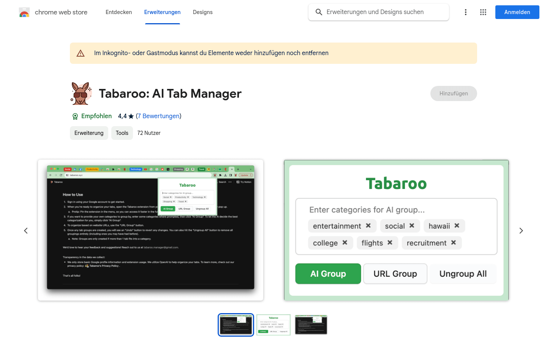The width and height of the screenshot is (547, 342).
Task: Open the Designs tab
Action: [x=203, y=12]
